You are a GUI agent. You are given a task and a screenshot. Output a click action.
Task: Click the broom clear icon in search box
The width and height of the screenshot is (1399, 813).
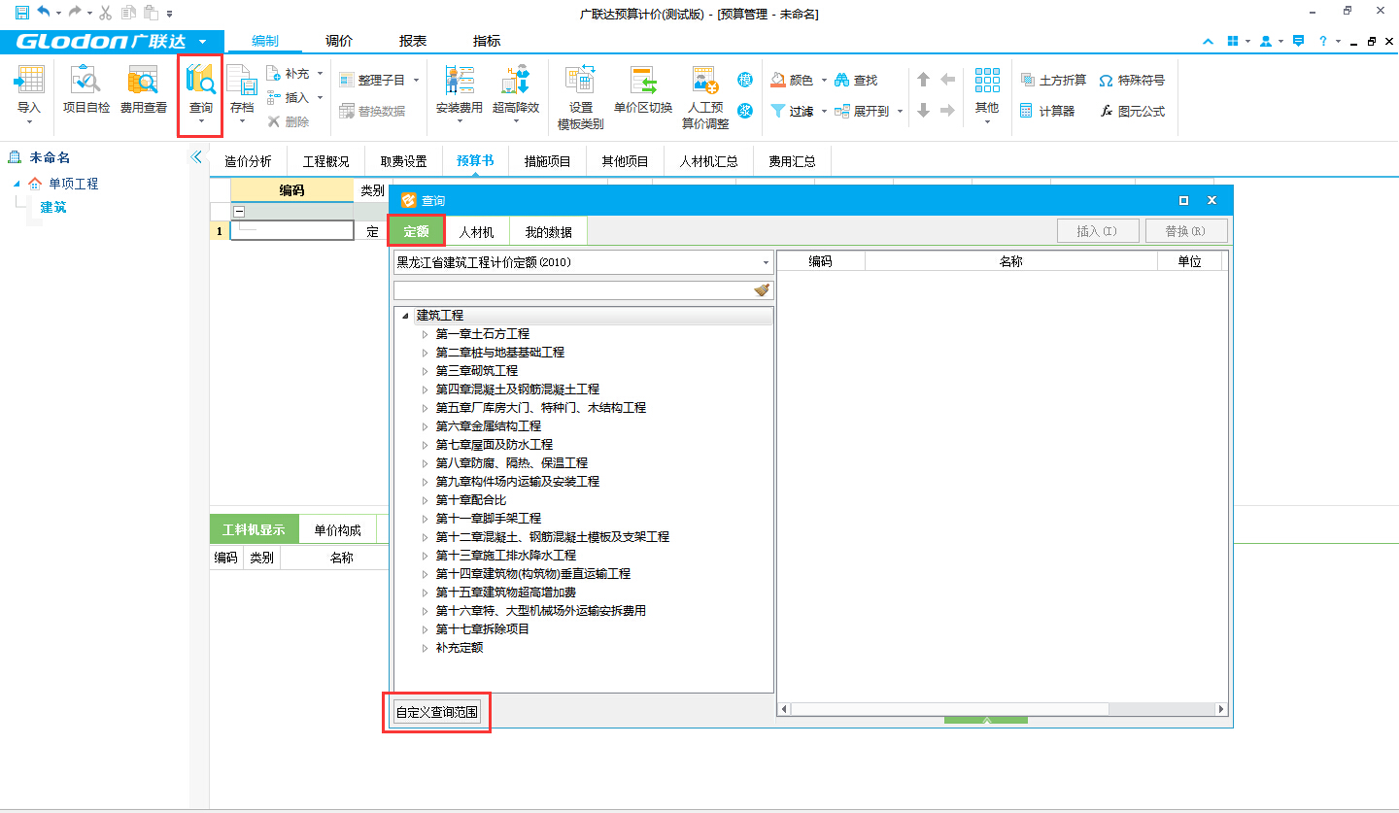pos(762,290)
